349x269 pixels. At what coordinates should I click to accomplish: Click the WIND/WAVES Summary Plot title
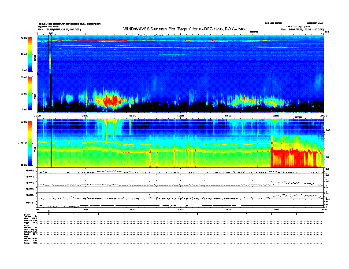[x=184, y=29]
